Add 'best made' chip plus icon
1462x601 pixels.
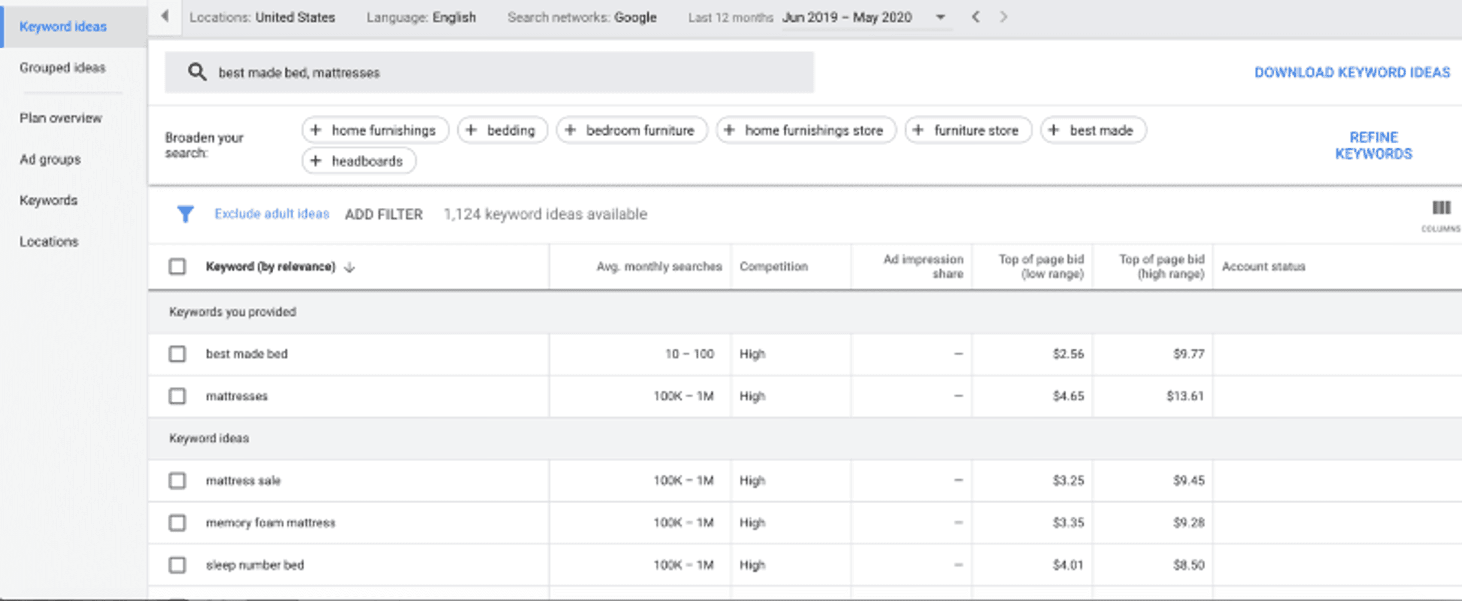point(1054,130)
